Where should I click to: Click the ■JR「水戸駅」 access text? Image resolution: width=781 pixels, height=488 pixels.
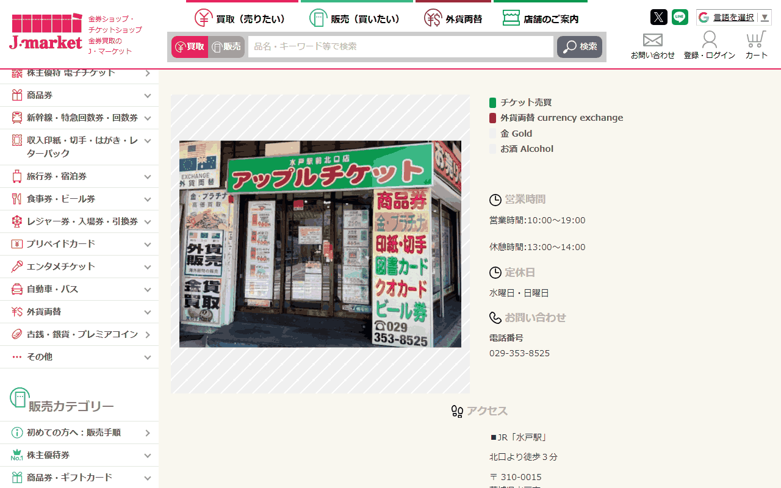[x=519, y=437]
